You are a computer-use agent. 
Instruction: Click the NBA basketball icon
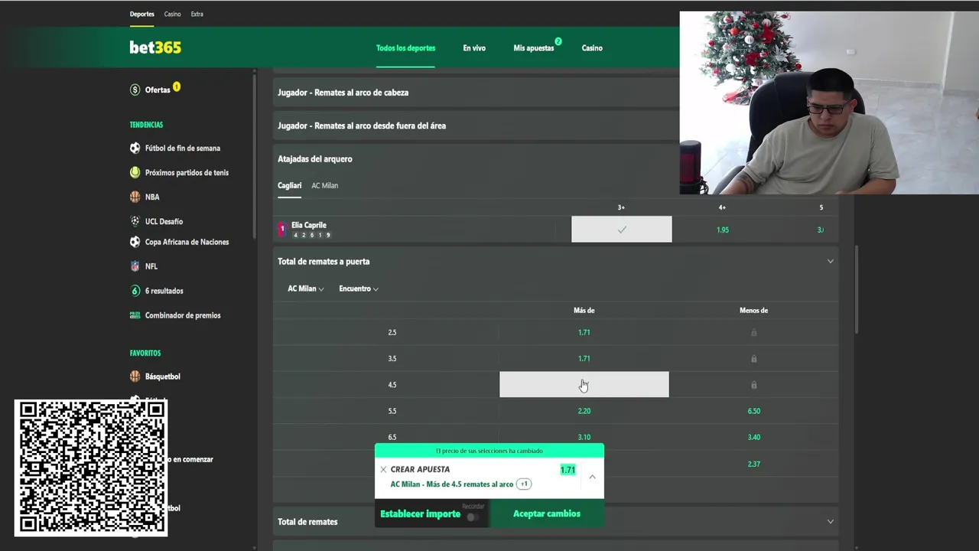pyautogui.click(x=135, y=197)
